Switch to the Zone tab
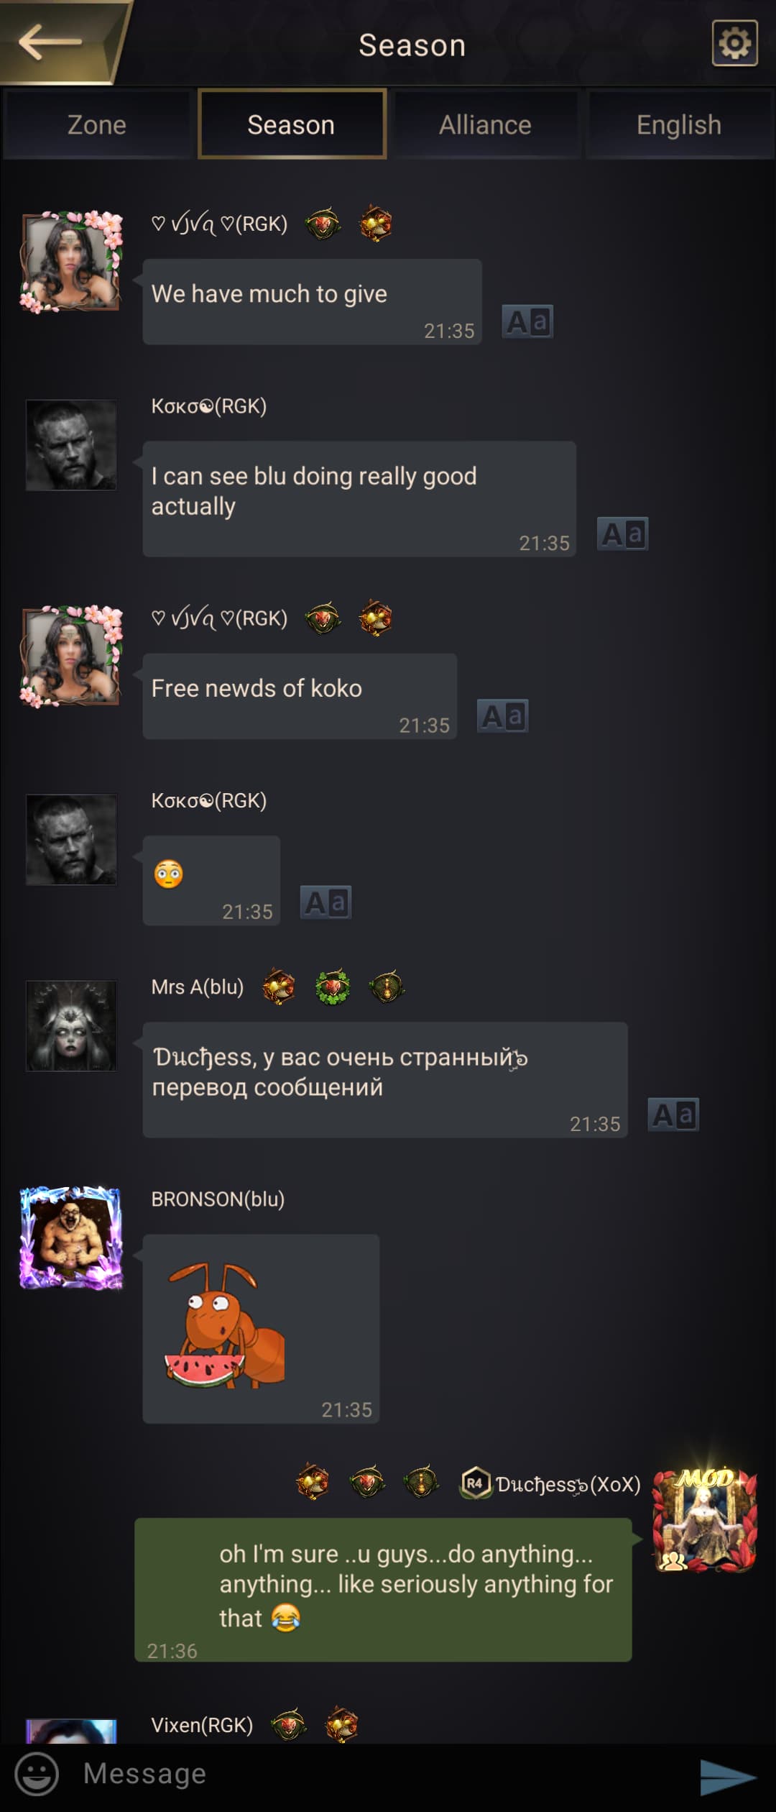The height and width of the screenshot is (1812, 776). click(97, 125)
